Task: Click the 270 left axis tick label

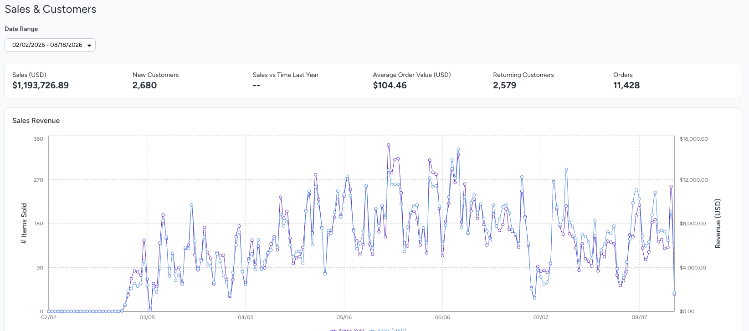Action: [38, 180]
